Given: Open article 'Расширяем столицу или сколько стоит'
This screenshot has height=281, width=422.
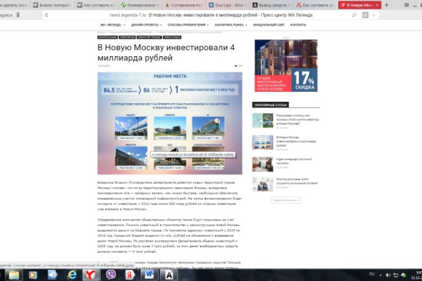Looking at the screenshot, I should [x=297, y=119].
